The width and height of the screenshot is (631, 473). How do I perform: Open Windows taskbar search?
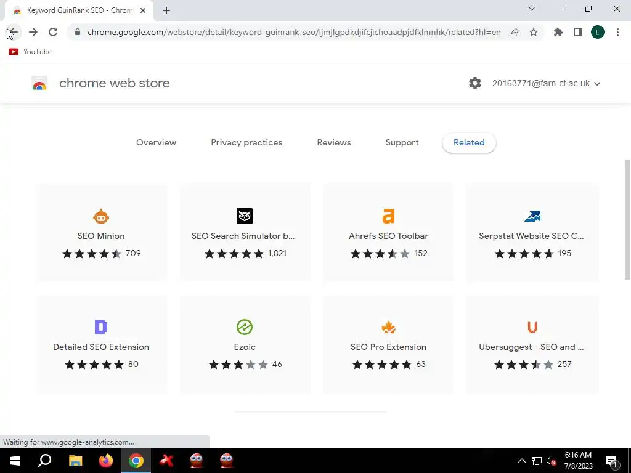(44, 461)
